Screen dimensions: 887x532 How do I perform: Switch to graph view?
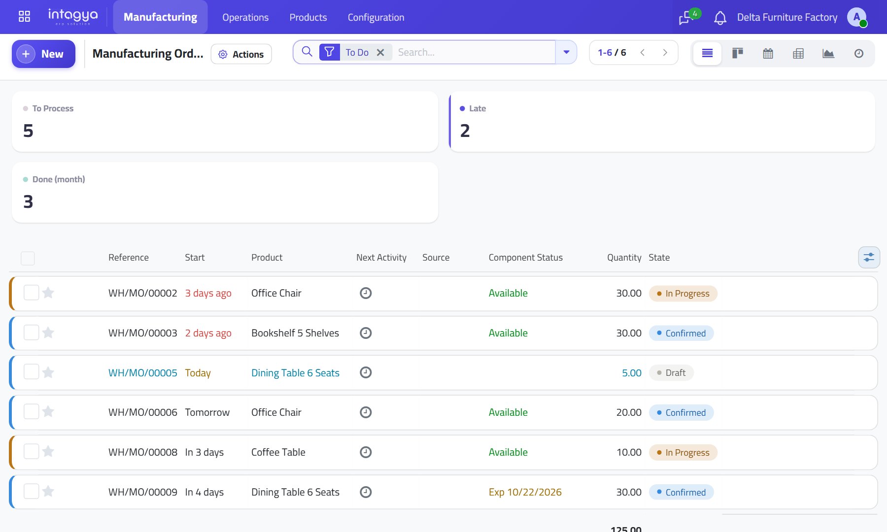828,53
